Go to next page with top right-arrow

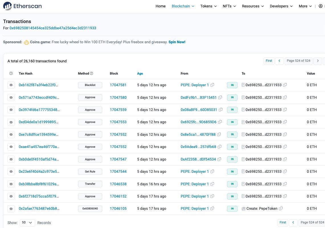[x=318, y=61]
